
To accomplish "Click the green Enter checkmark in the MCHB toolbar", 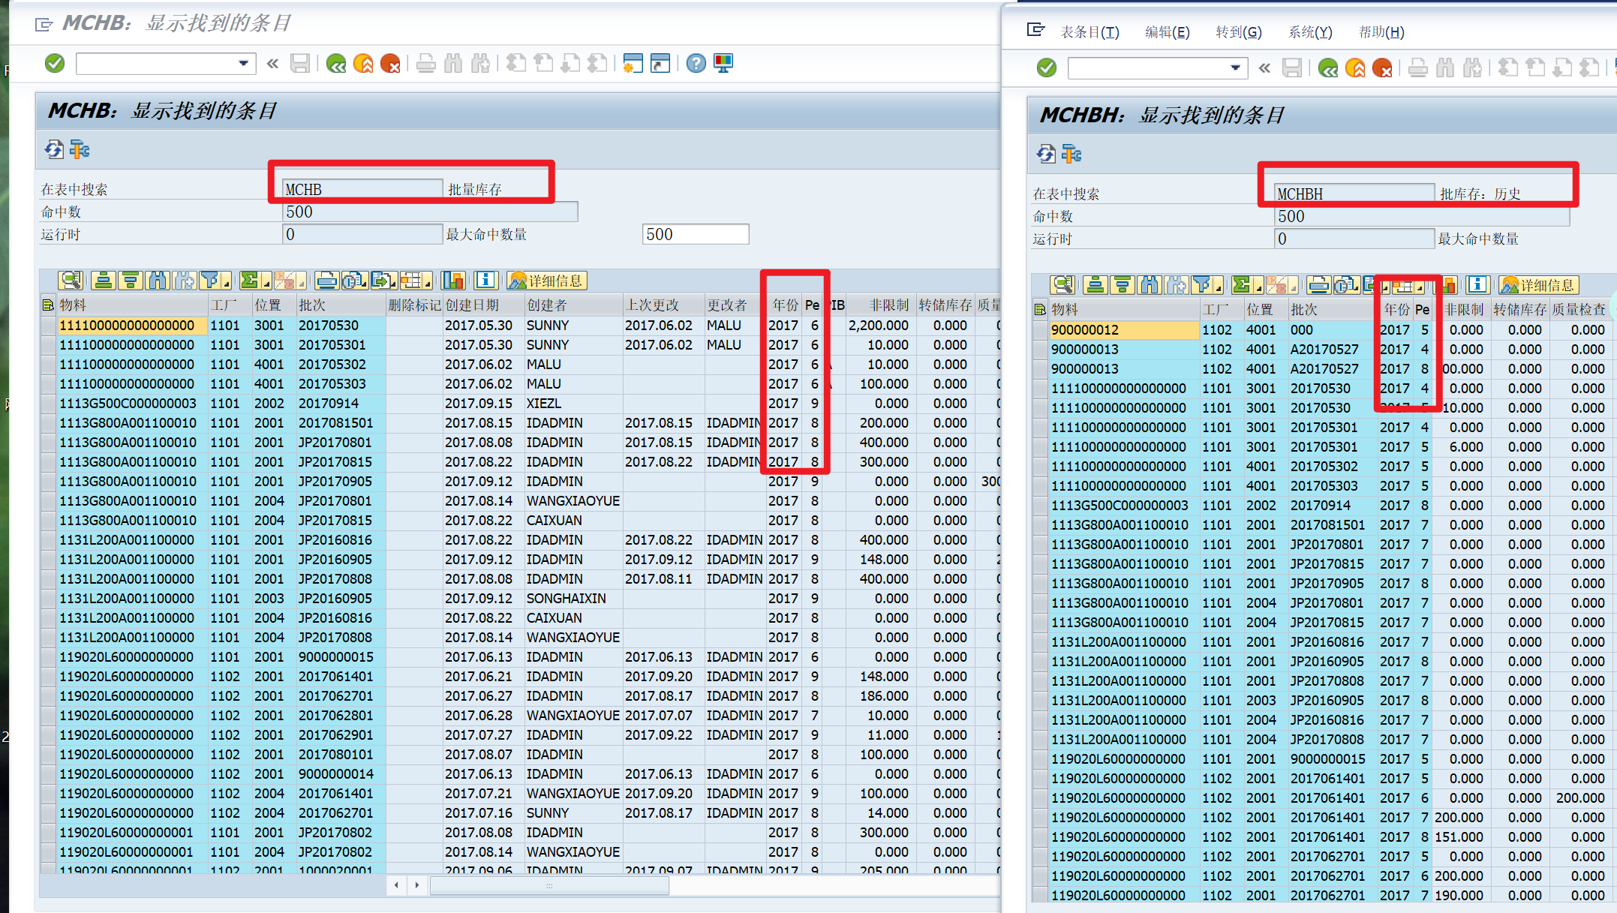I will click(55, 64).
